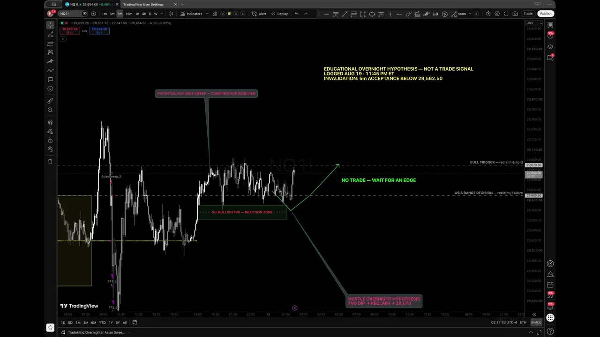Take a chart snapshot with camera icon
The width and height of the screenshot is (600, 337).
pyautogui.click(x=516, y=14)
